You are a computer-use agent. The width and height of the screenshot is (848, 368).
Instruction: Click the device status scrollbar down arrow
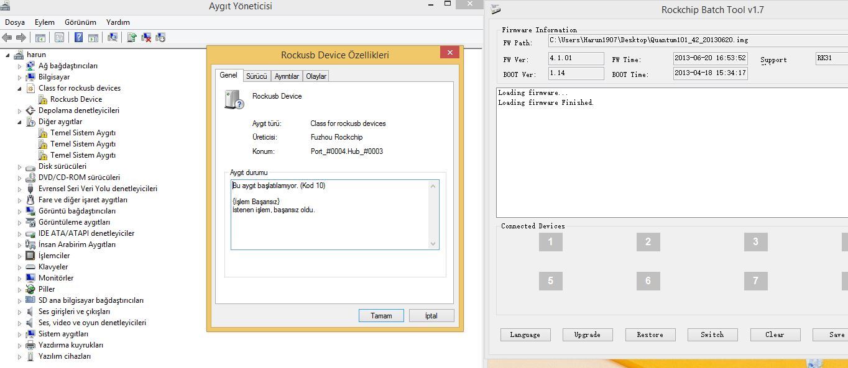(x=433, y=244)
